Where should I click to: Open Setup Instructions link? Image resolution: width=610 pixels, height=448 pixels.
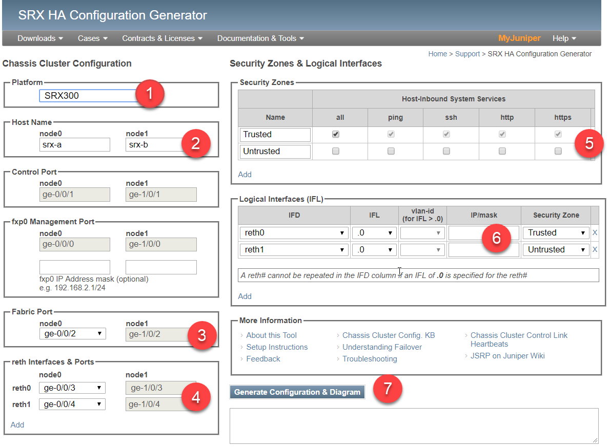point(277,347)
